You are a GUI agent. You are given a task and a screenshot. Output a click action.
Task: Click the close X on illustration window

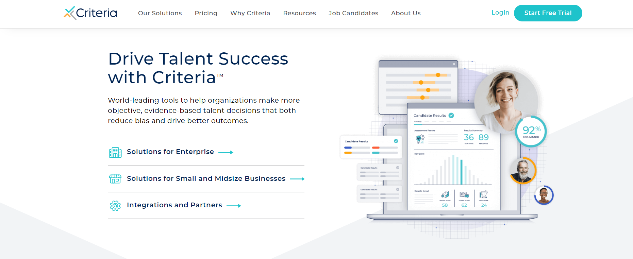(x=454, y=64)
